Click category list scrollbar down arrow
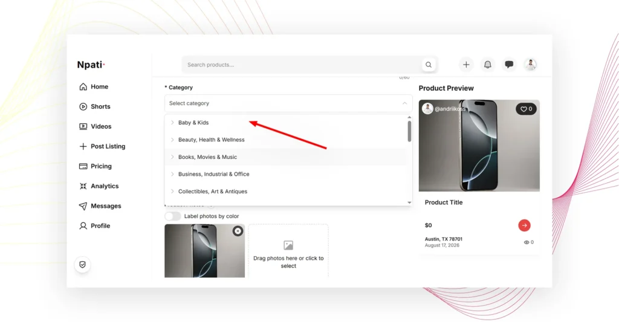This screenshot has width=619, height=322. [409, 202]
